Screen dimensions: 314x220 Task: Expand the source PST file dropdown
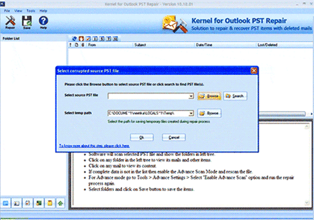pyautogui.click(x=191, y=96)
